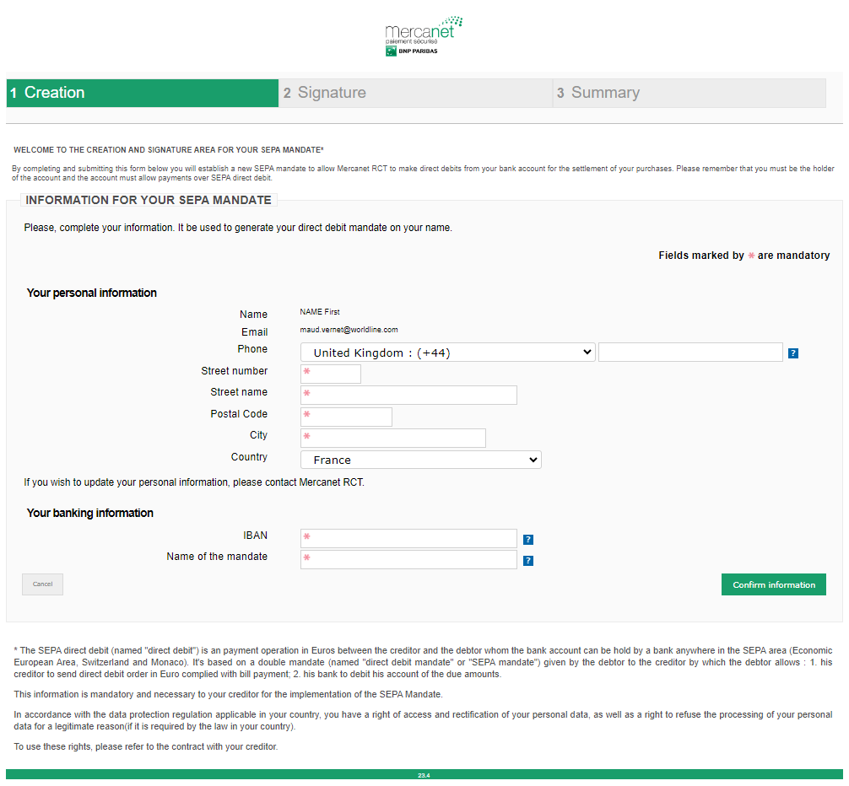
Task: Click the green 23.4 version bar
Action: tap(424, 774)
